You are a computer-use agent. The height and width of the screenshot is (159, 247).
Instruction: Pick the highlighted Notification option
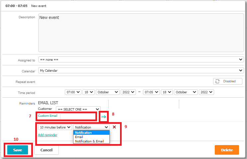(x=83, y=133)
